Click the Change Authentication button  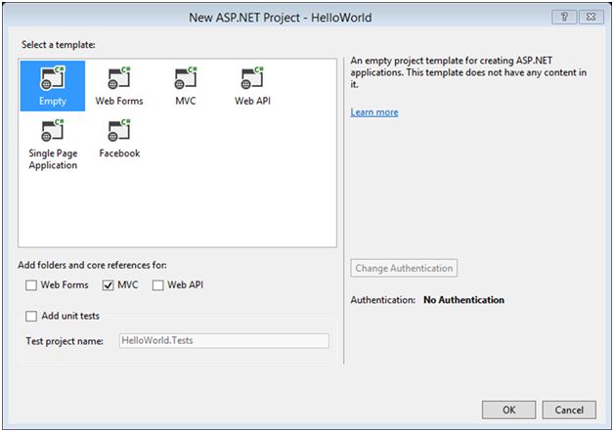[404, 269]
